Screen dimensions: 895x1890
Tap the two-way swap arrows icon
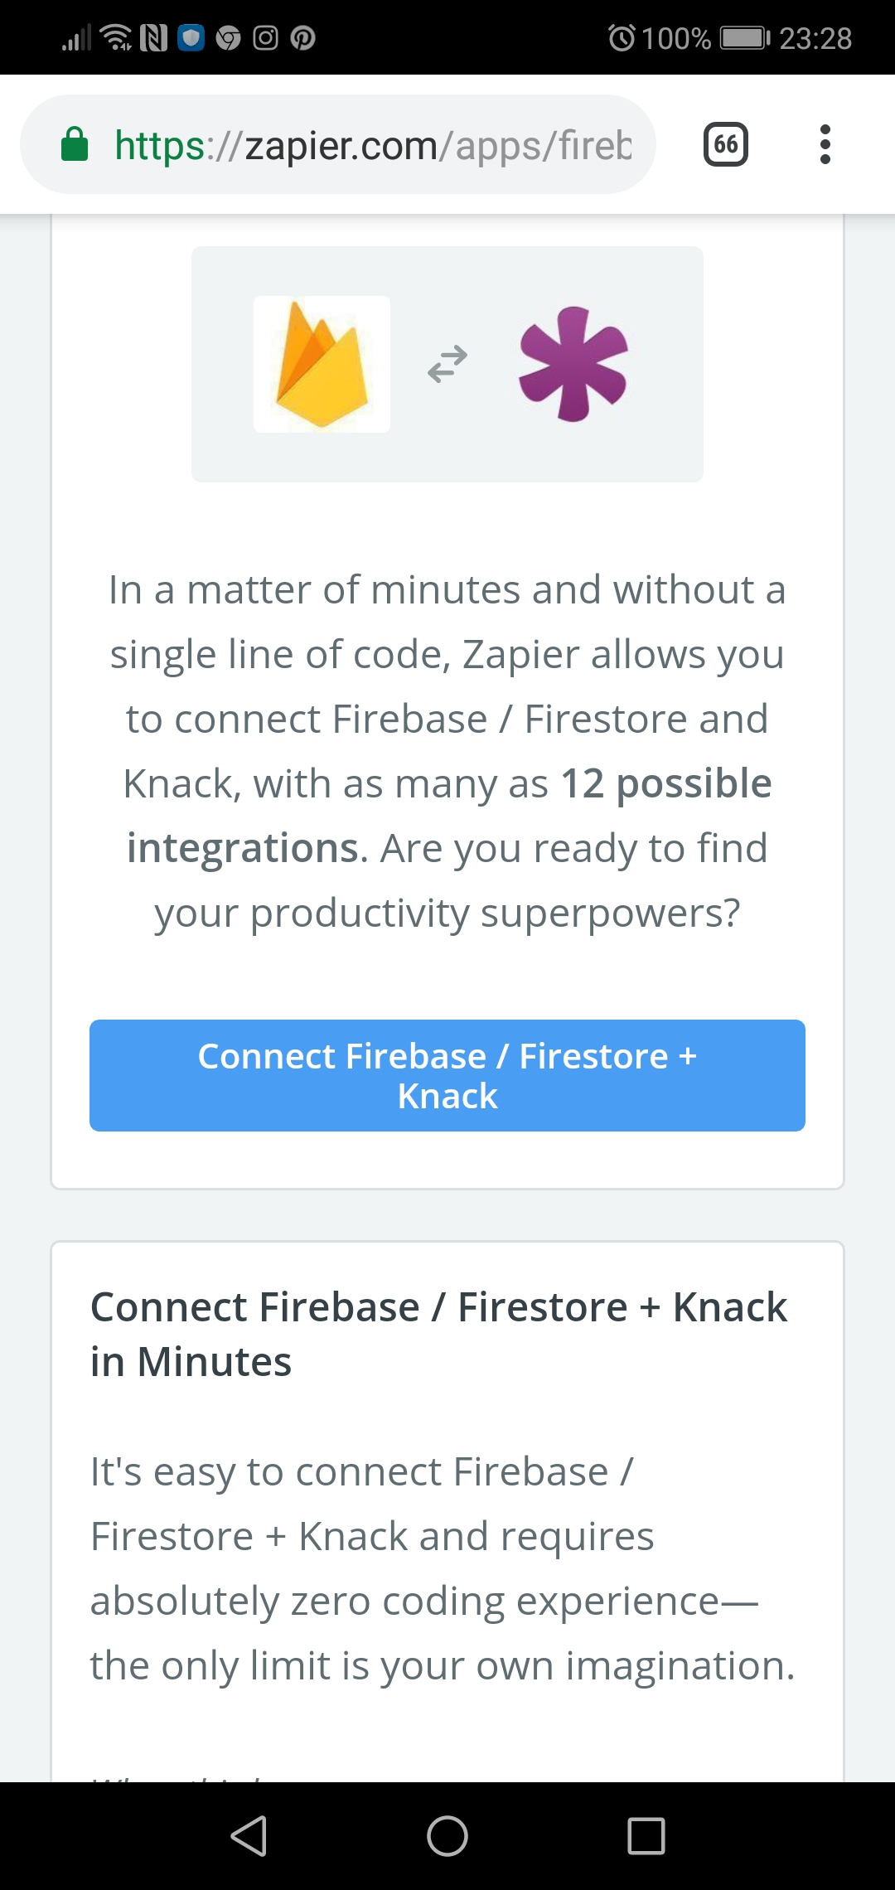(x=447, y=364)
